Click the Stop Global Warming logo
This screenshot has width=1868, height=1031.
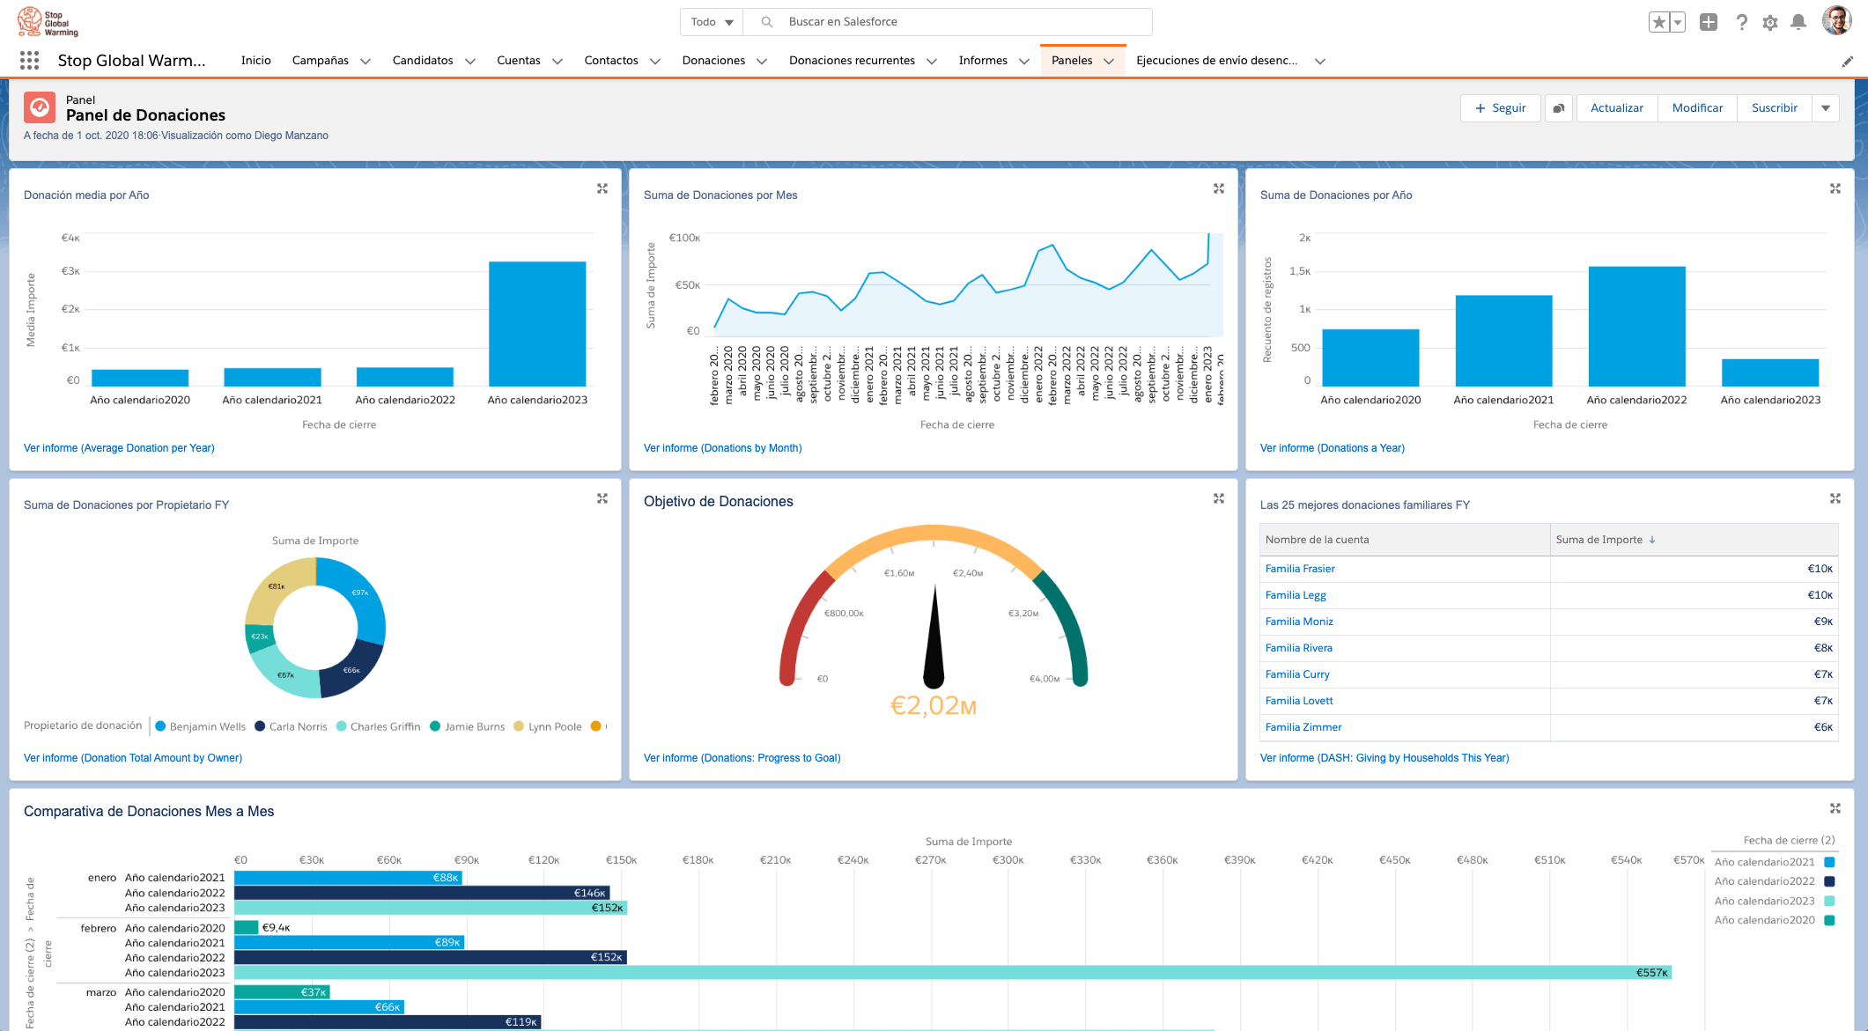click(48, 22)
